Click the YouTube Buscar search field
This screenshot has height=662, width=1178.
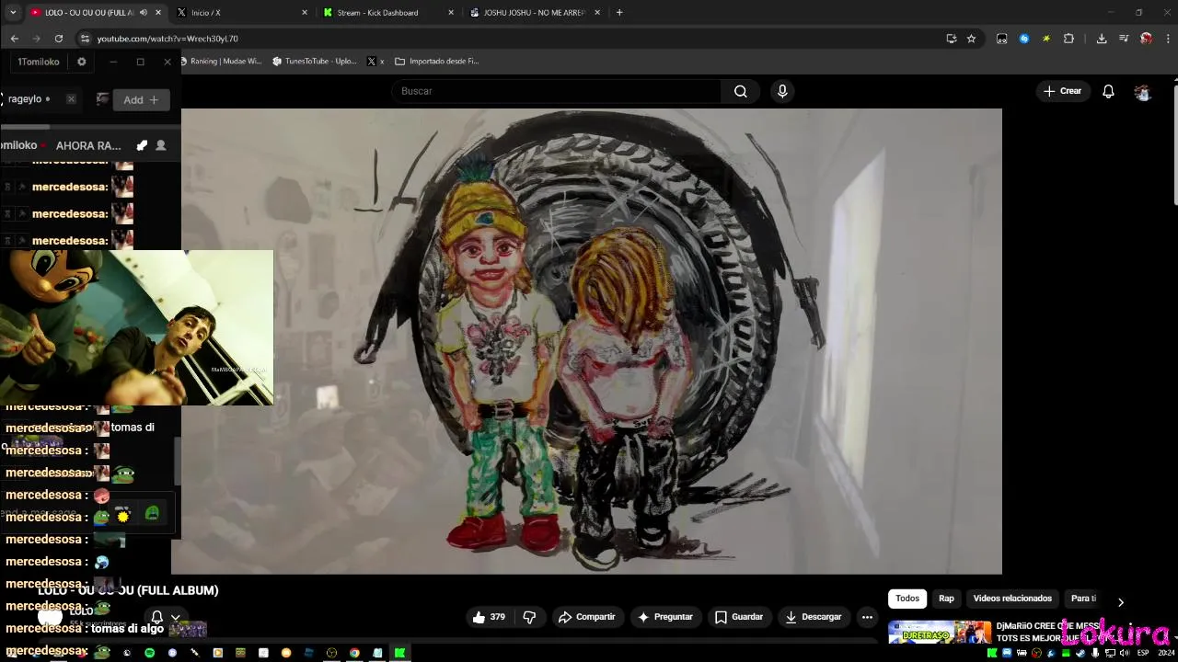[557, 91]
